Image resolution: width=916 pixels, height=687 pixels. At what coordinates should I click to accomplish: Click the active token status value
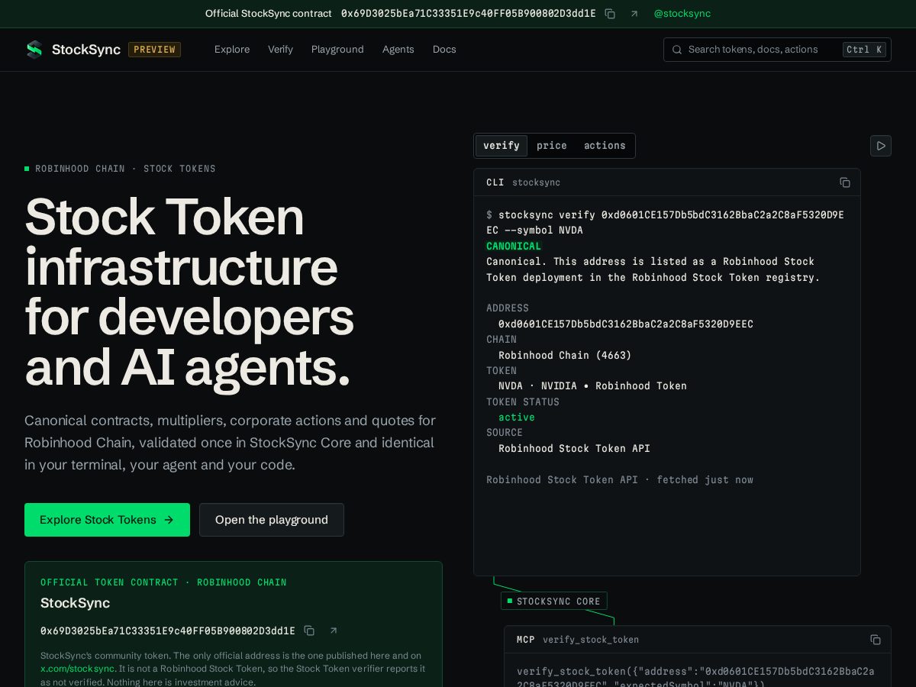tap(517, 418)
